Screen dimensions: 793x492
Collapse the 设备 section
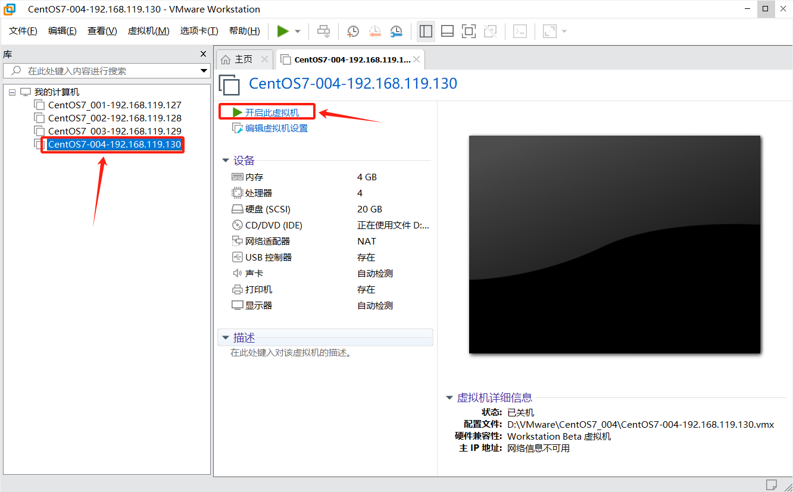(x=226, y=161)
